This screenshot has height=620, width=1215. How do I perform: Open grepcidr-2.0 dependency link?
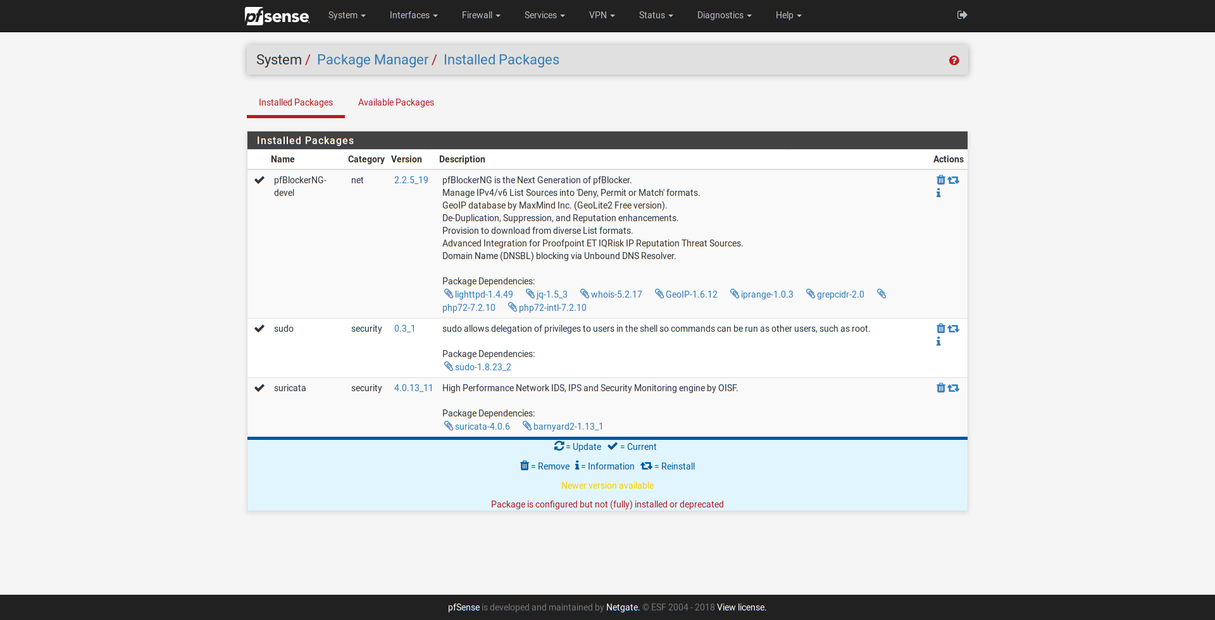click(x=835, y=295)
